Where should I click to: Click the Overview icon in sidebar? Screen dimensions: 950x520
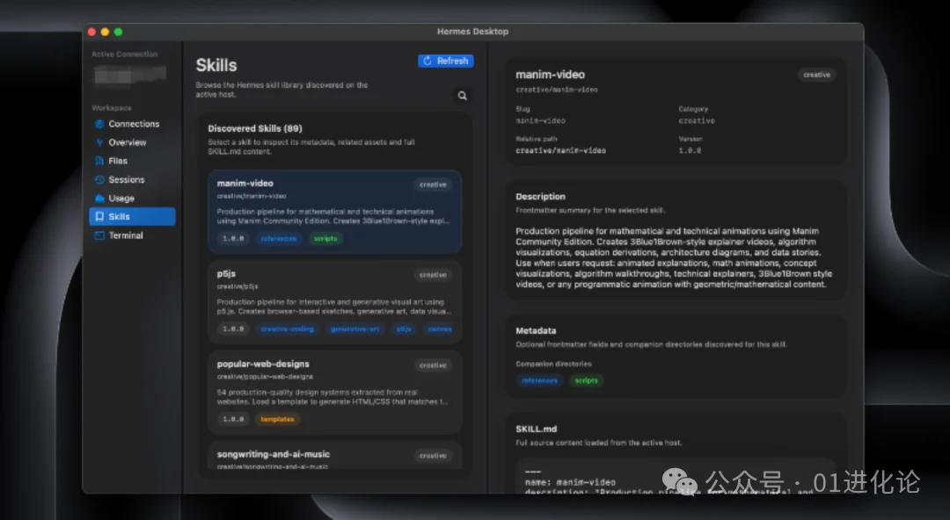pyautogui.click(x=99, y=142)
